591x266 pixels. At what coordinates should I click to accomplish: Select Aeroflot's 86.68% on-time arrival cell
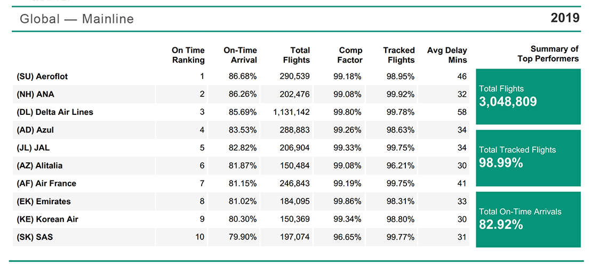[243, 77]
